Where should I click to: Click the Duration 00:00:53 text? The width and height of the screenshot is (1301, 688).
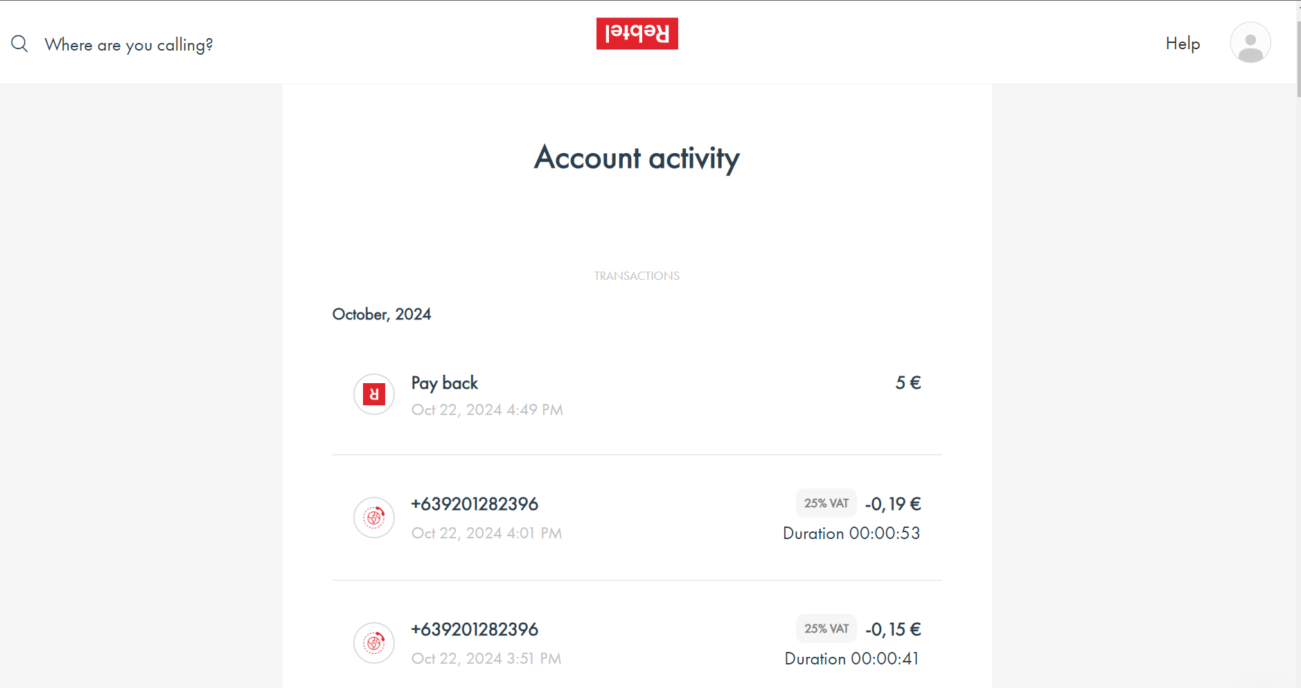pos(851,533)
